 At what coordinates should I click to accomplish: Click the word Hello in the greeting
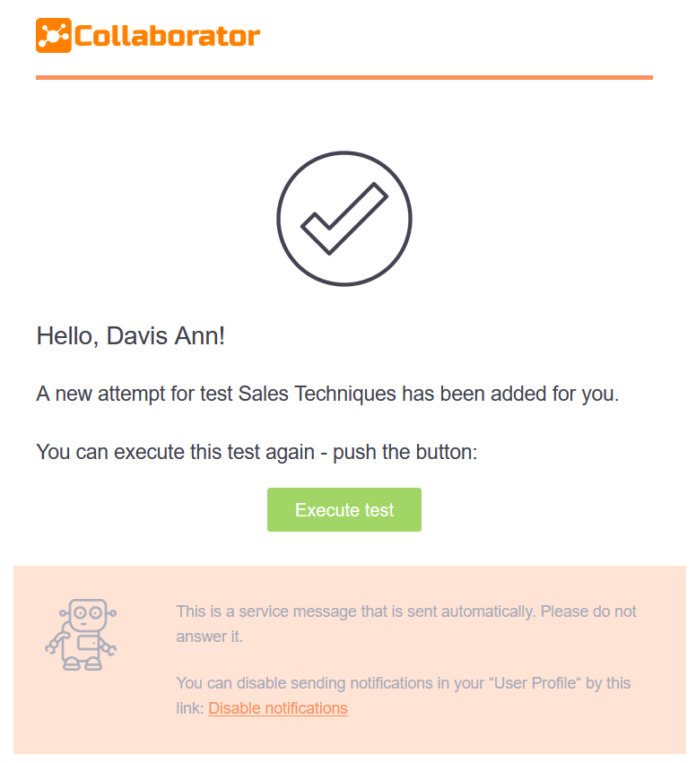tap(65, 336)
